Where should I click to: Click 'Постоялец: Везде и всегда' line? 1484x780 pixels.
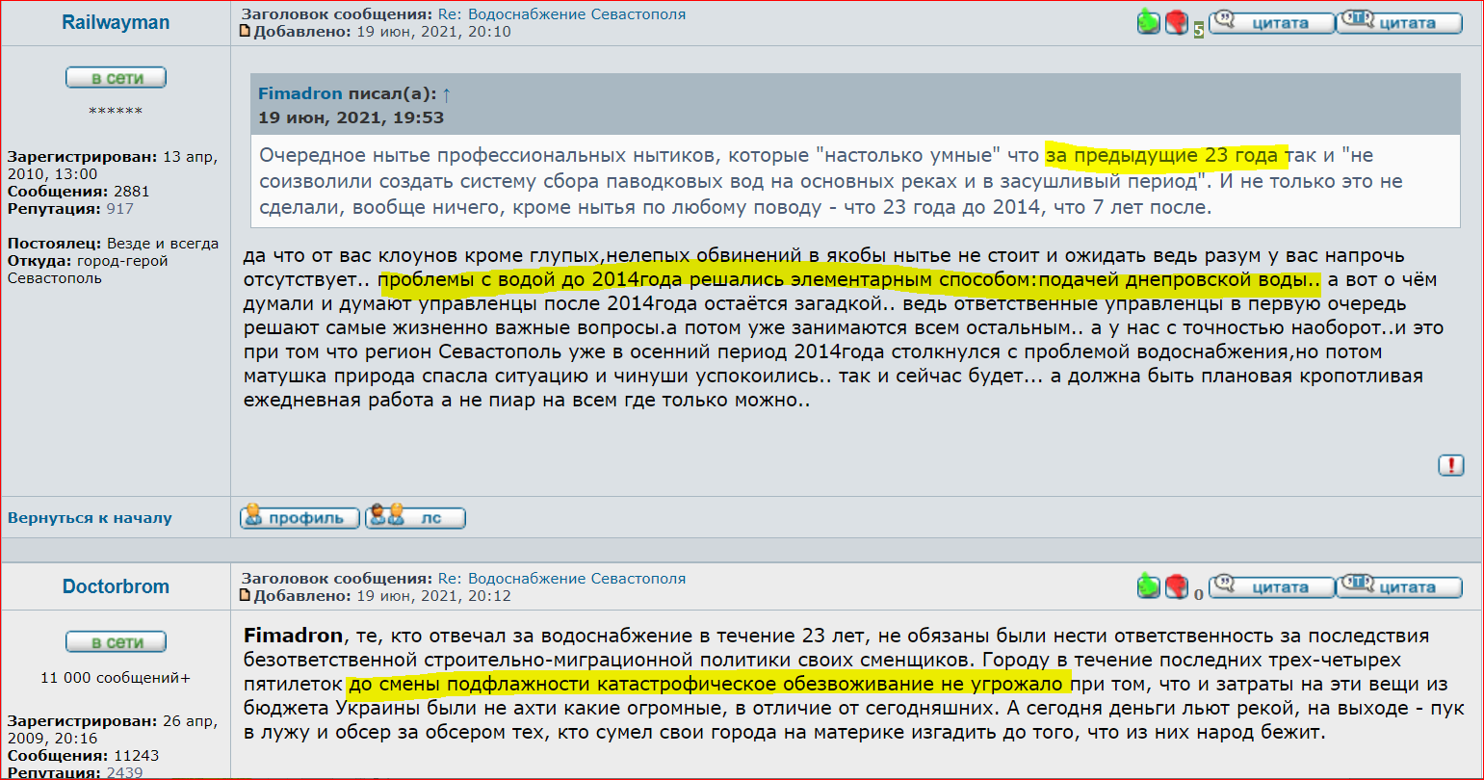(113, 244)
